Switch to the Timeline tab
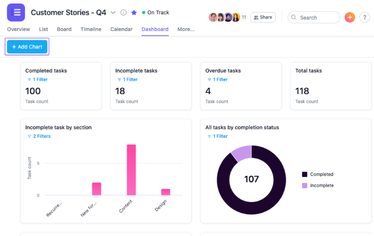 tap(91, 29)
